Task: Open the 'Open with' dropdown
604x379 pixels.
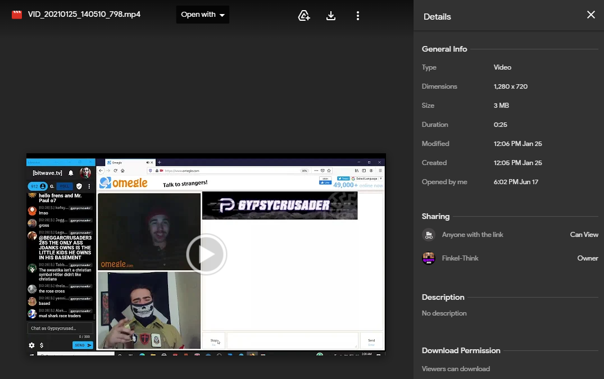Action: (x=203, y=15)
